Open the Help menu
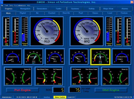 pyautogui.click(x=29, y=6)
